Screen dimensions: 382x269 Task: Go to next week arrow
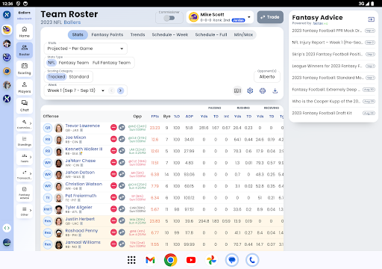pyautogui.click(x=120, y=90)
